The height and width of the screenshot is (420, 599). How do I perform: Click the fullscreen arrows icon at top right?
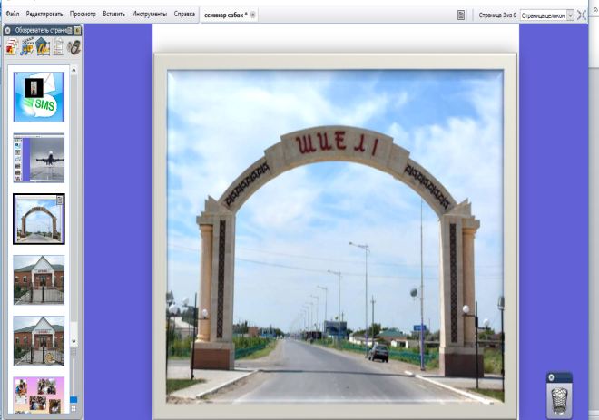tap(582, 15)
